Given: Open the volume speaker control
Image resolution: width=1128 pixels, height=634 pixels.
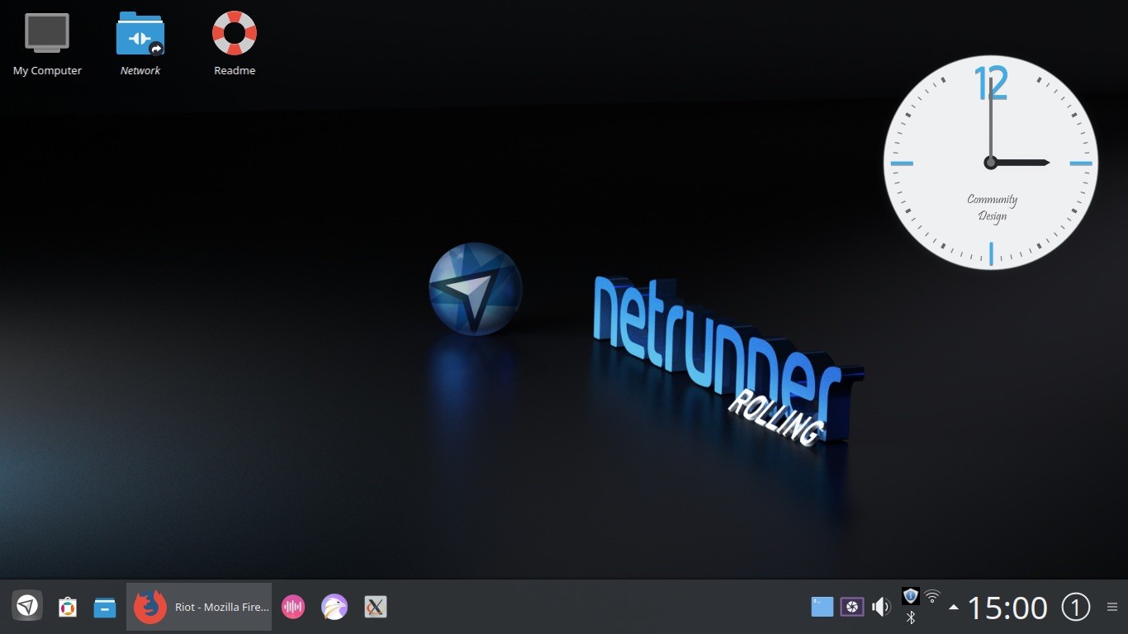Looking at the screenshot, I should [881, 607].
